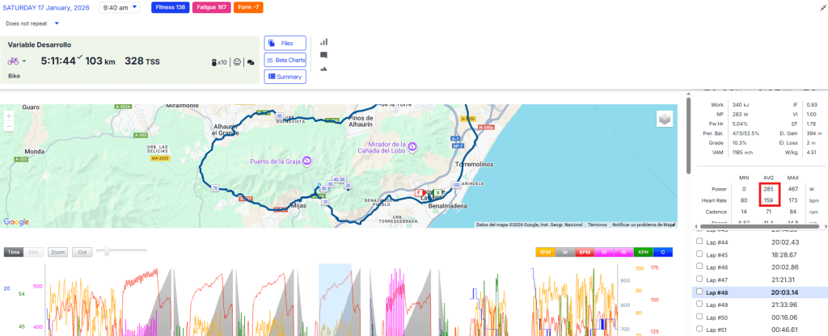Expand the Does not repeat dropdown
Screen dimensions: 828x336
tap(32, 23)
